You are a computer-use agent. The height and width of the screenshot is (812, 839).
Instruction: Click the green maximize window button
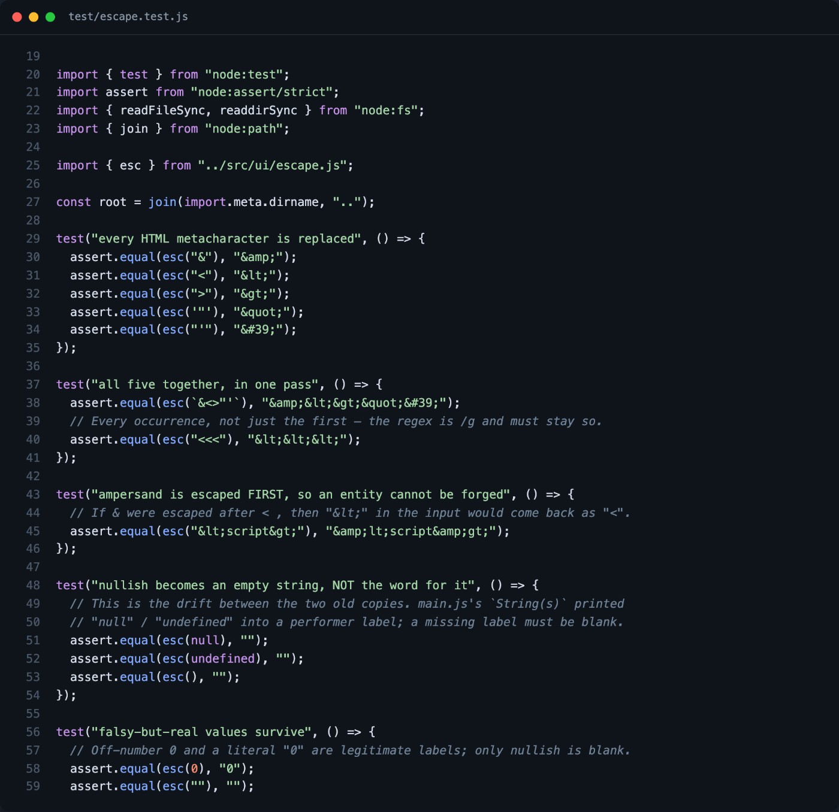click(50, 17)
